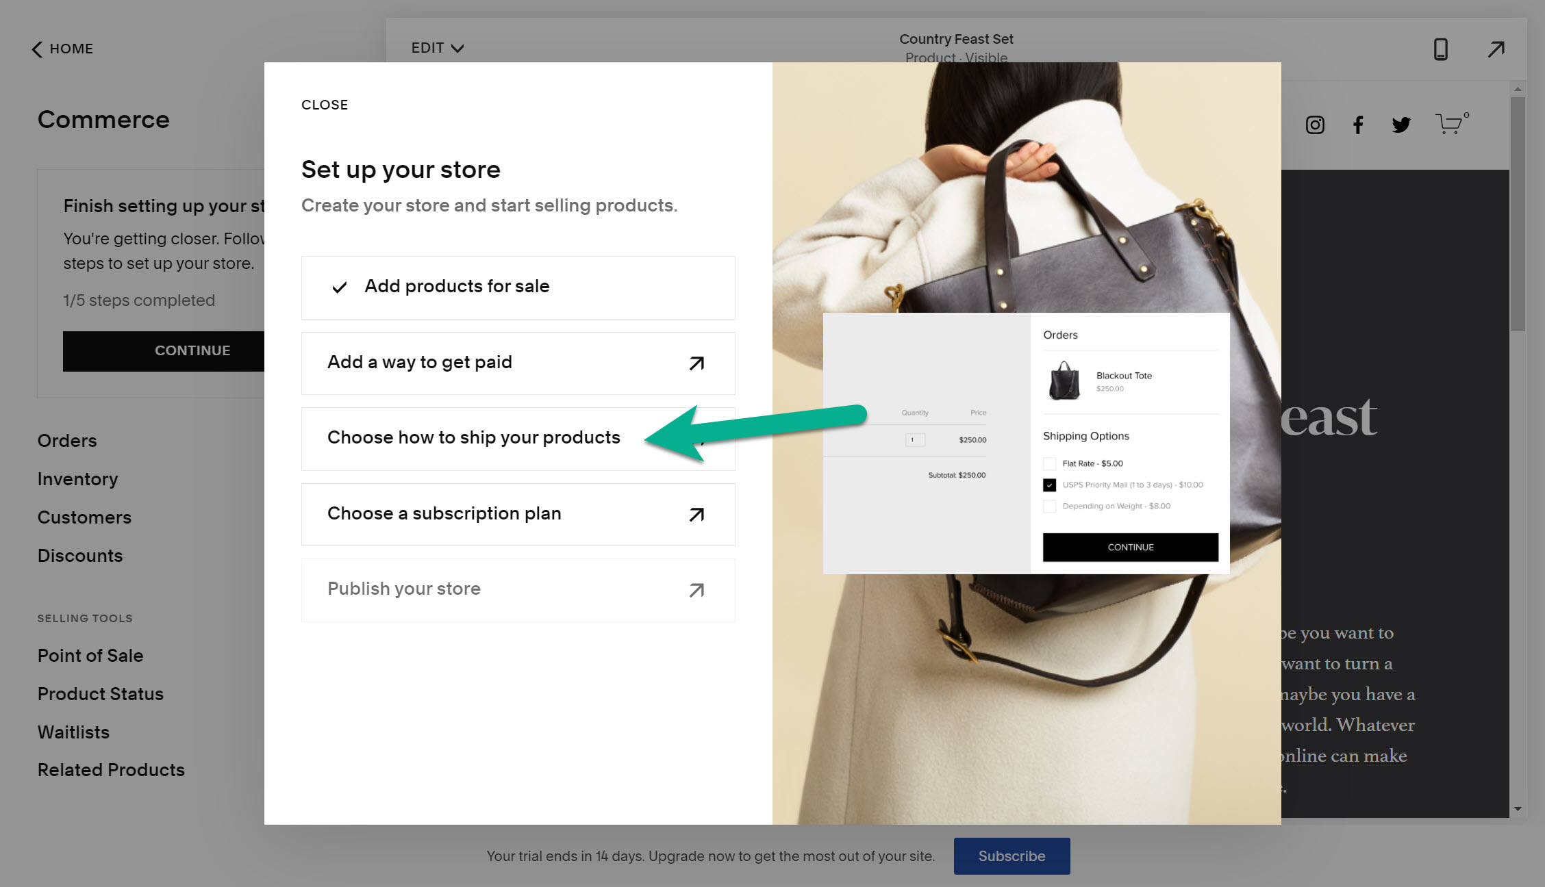Open the shopping cart icon
Viewport: 1545px width, 887px height.
(1450, 125)
